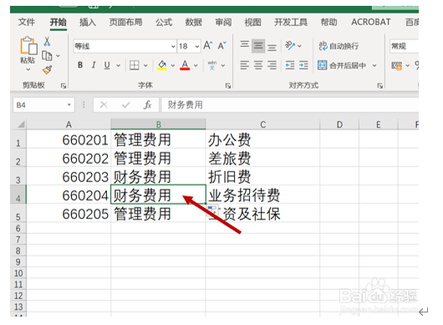Click the Name Box showing B4
The width and height of the screenshot is (443, 325).
click(43, 105)
